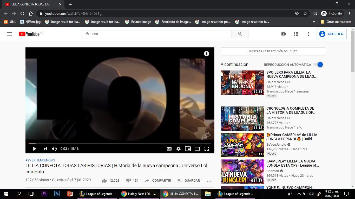
Task: Focus the Buscar search field
Action: click(157, 34)
